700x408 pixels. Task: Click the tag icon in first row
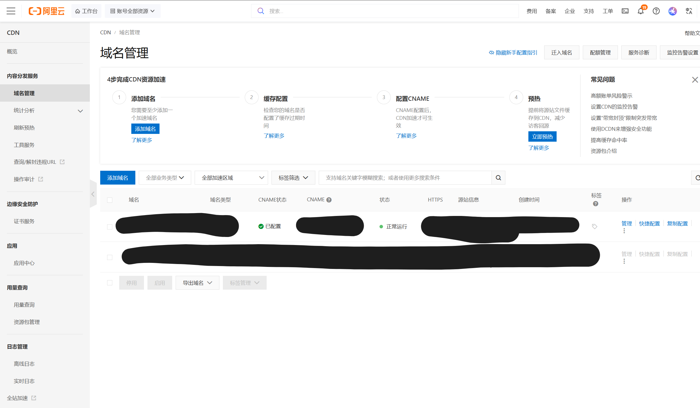pyautogui.click(x=595, y=227)
